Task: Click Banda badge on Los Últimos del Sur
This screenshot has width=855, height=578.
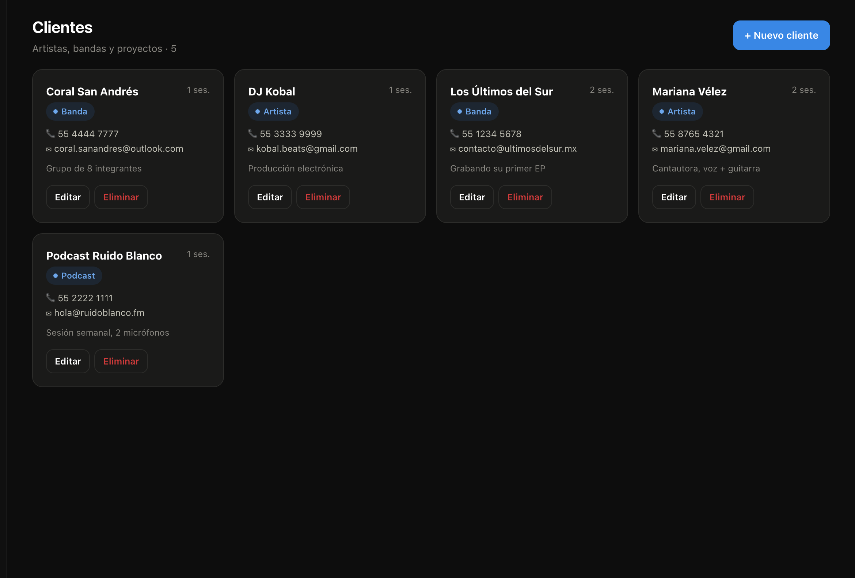Action: tap(474, 112)
